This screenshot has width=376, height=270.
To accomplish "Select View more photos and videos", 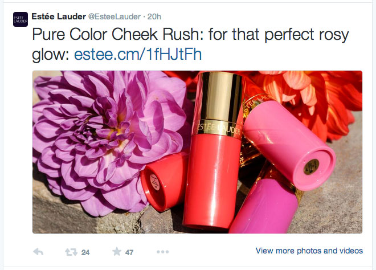I will coord(309,251).
